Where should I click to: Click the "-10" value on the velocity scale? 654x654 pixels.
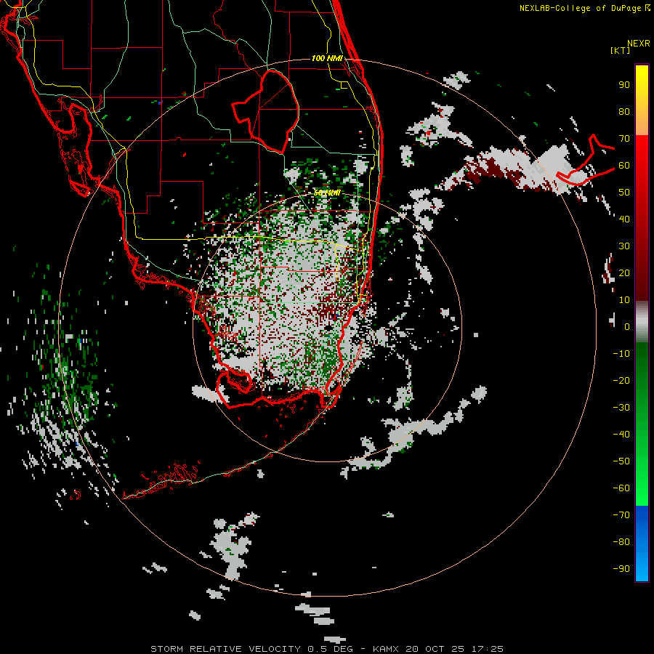(621, 354)
